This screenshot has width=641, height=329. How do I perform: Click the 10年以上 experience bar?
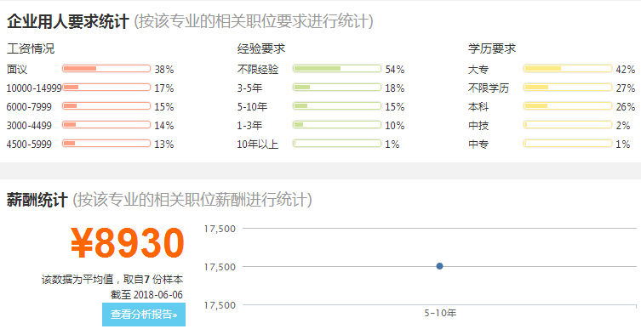[337, 144]
